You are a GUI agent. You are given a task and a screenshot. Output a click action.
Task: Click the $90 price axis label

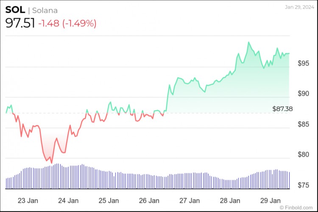click(x=304, y=94)
